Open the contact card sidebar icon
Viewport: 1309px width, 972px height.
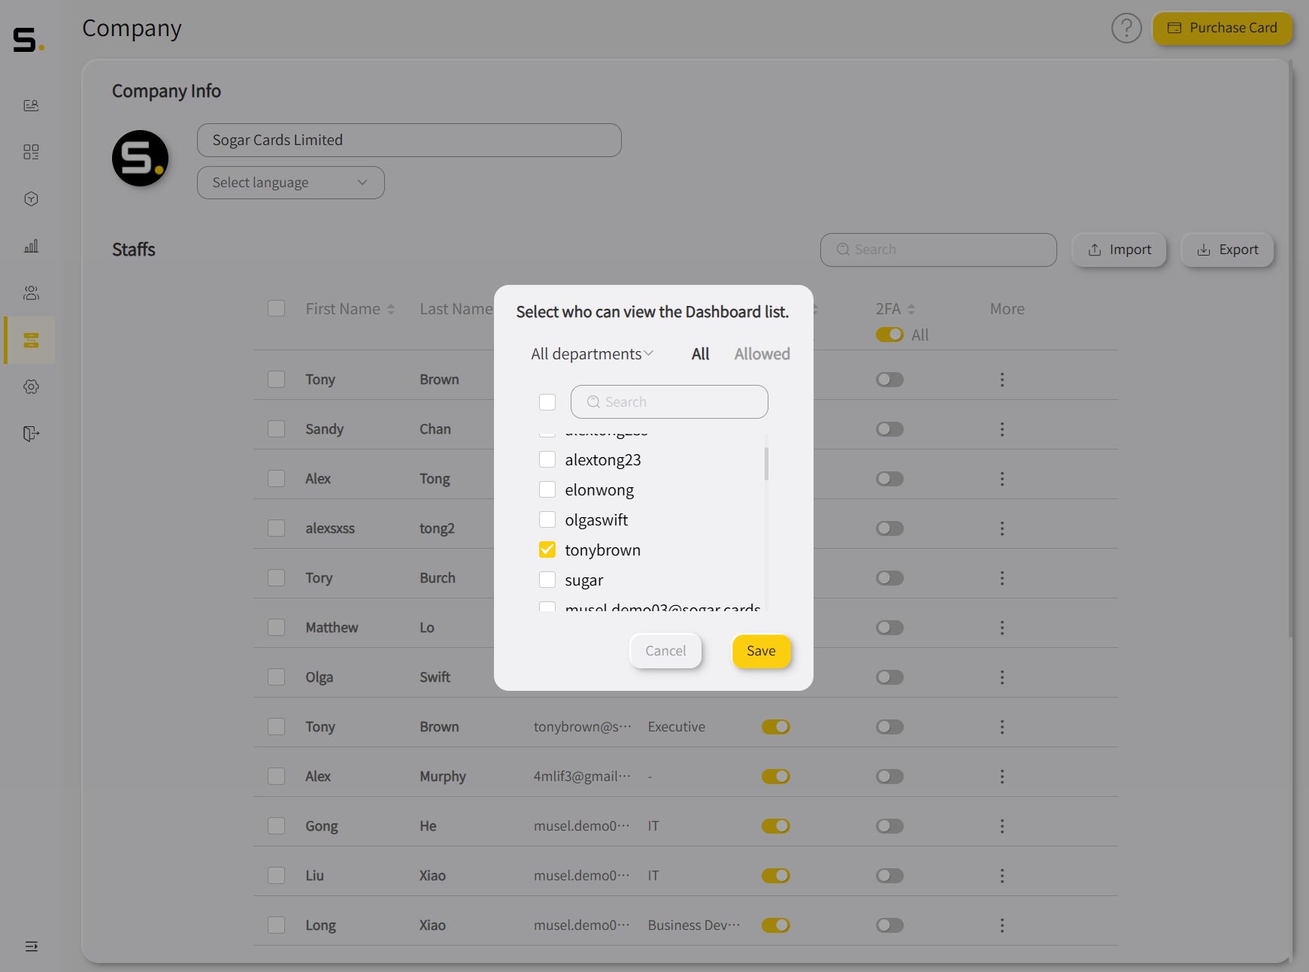pyautogui.click(x=31, y=105)
